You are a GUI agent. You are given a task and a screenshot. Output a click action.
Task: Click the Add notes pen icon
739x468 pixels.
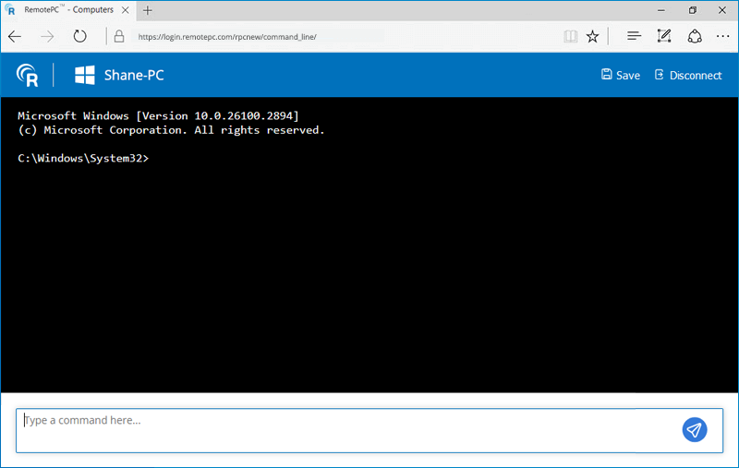pyautogui.click(x=663, y=37)
